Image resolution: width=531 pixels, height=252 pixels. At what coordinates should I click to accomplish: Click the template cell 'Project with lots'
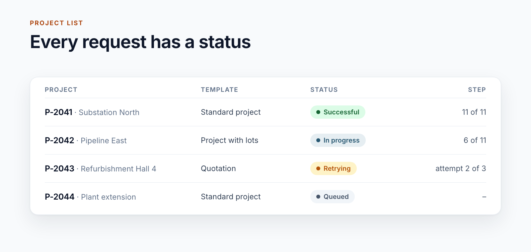[x=229, y=140]
